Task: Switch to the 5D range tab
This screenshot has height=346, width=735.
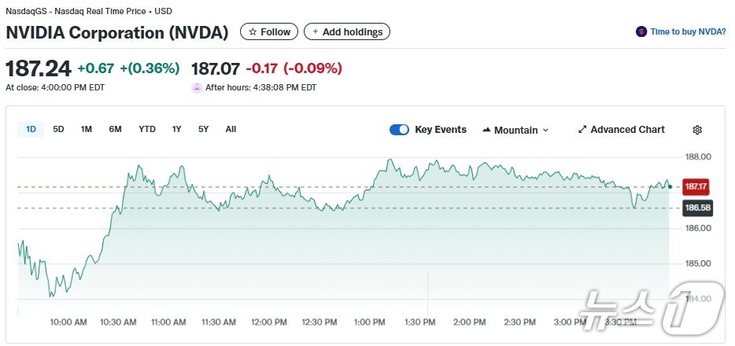Action: click(x=59, y=129)
